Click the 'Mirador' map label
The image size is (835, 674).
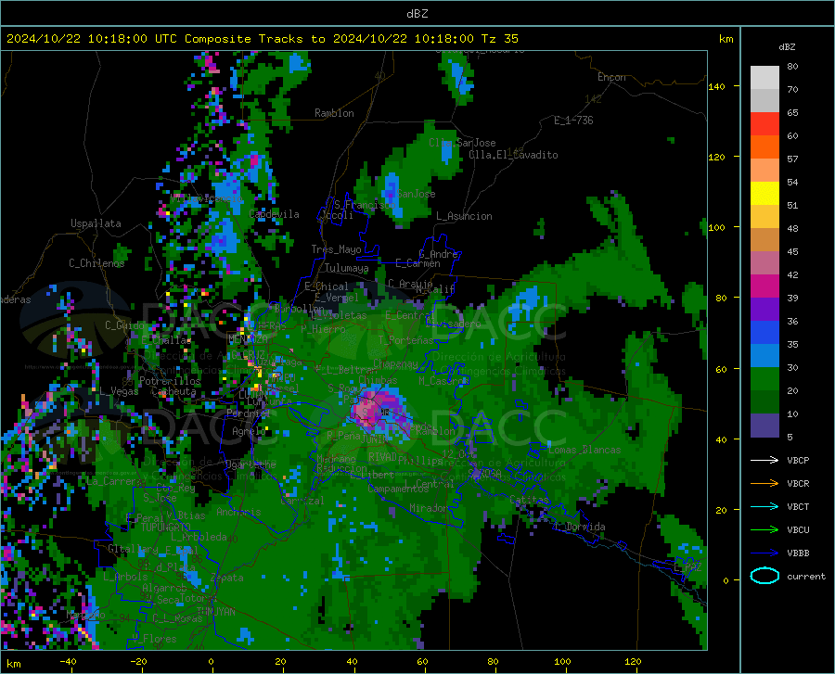click(x=429, y=508)
